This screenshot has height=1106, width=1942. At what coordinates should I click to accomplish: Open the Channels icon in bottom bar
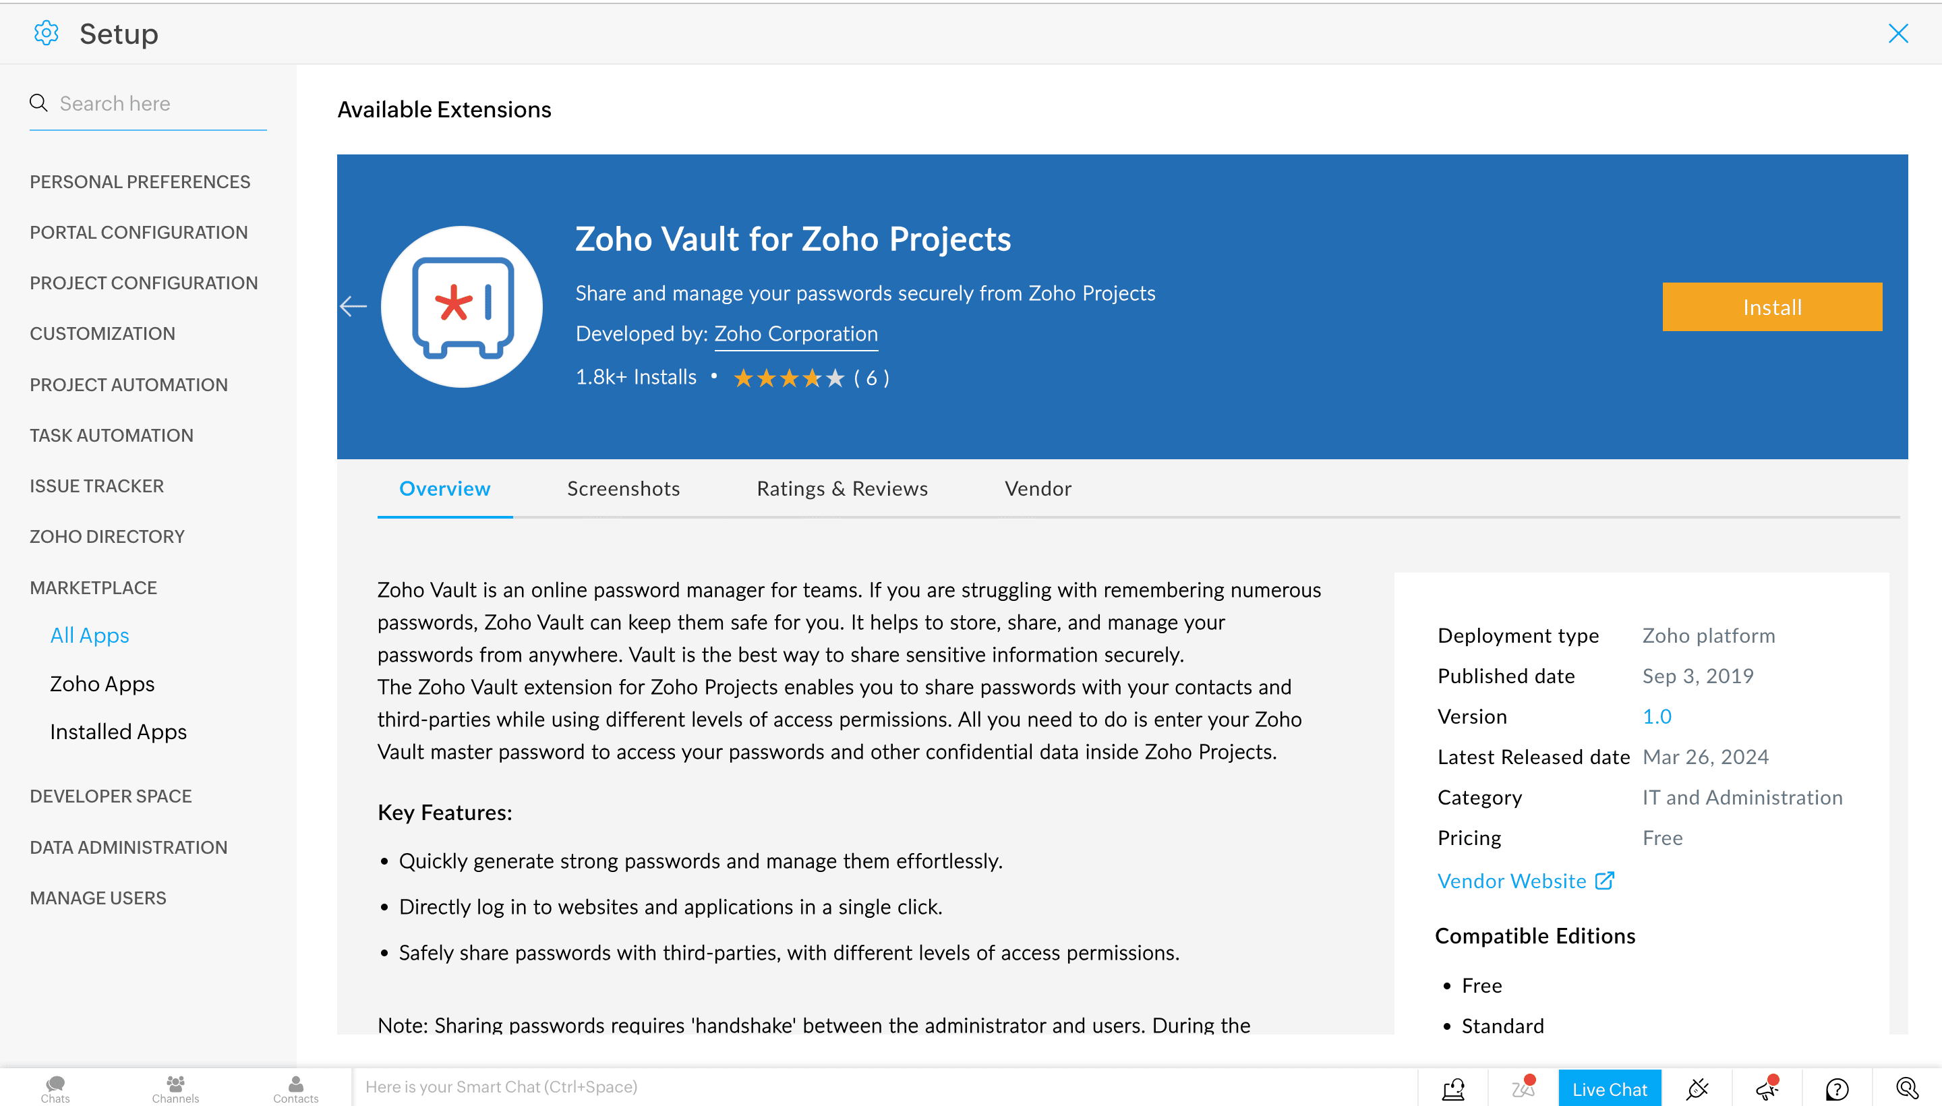(175, 1088)
